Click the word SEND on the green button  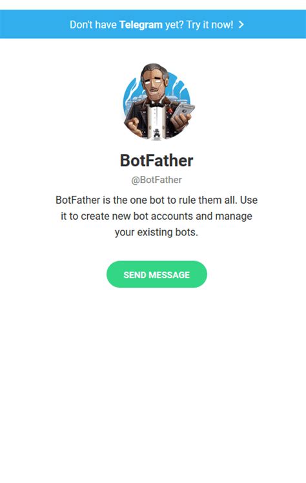pos(135,275)
